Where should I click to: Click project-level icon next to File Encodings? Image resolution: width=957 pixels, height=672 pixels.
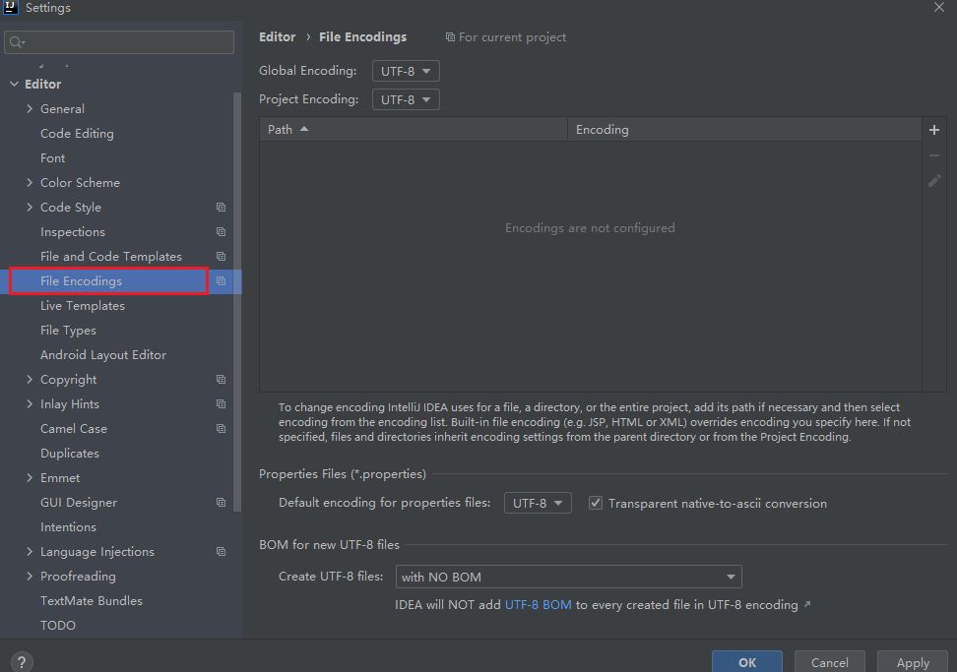(221, 281)
